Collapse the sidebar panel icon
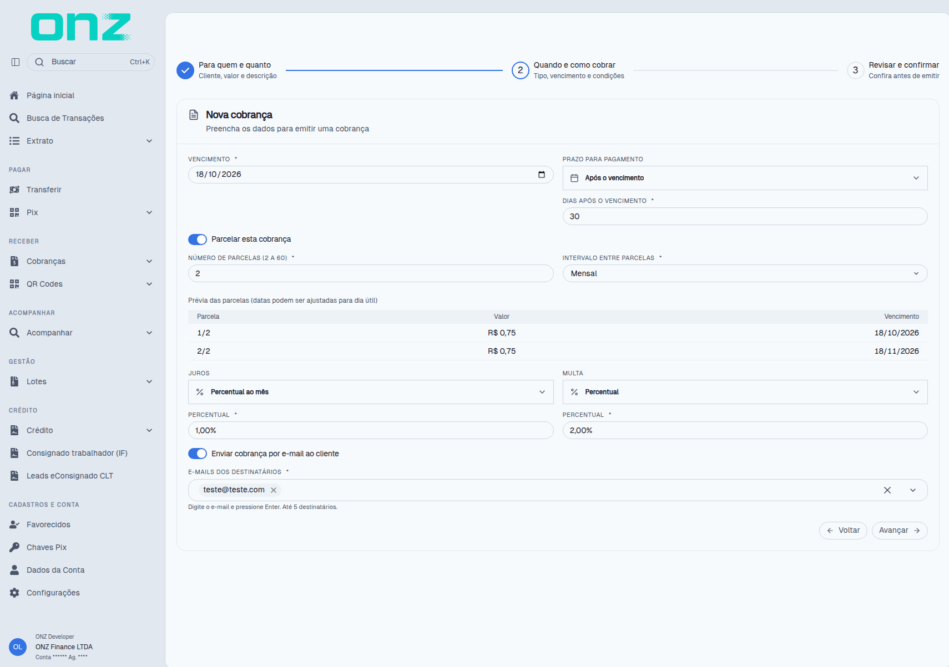This screenshot has height=667, width=949. pyautogui.click(x=16, y=62)
